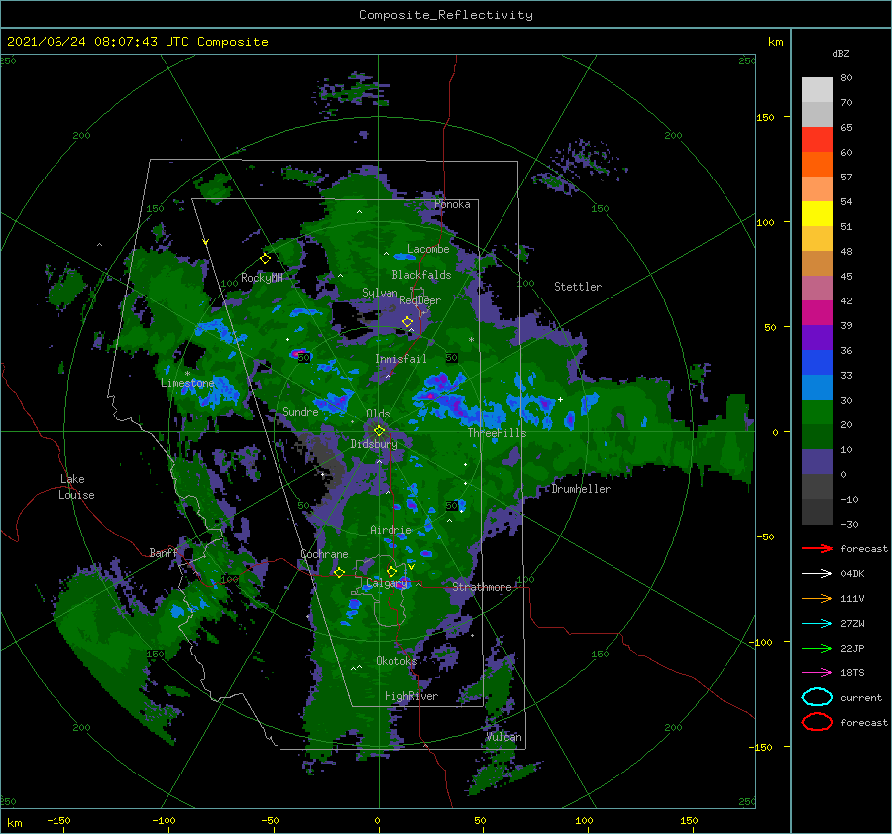Select the light gray 80 dBZ band
The image size is (892, 834).
pyautogui.click(x=817, y=90)
